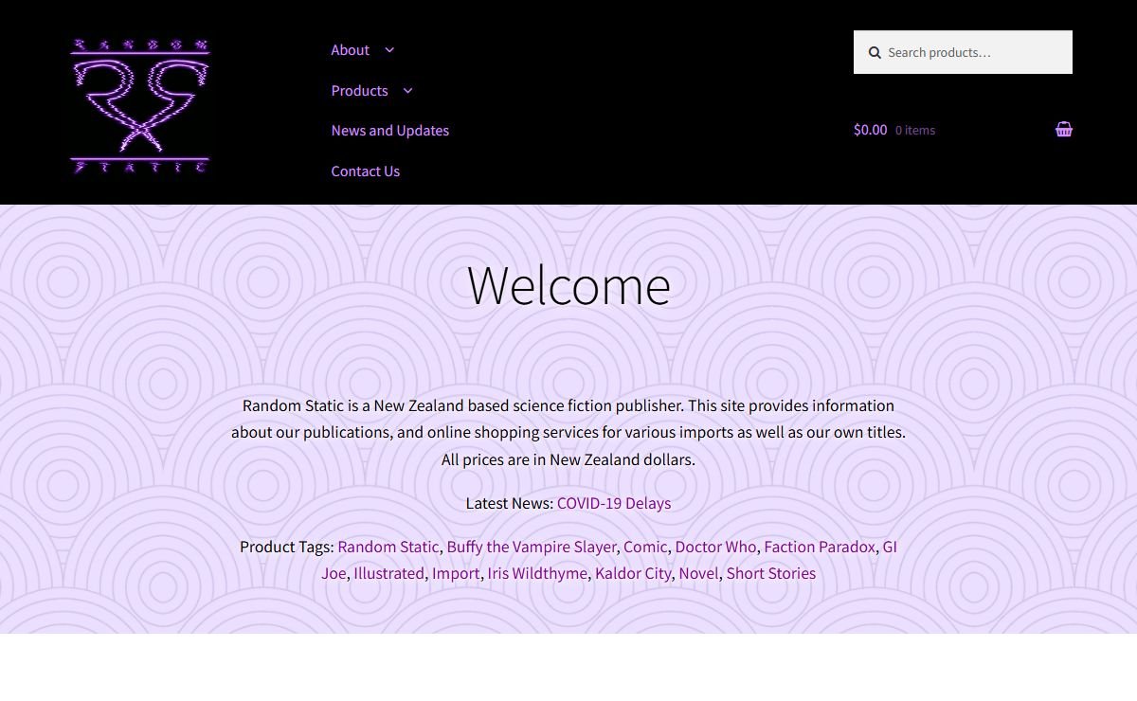The height and width of the screenshot is (701, 1137).
Task: Click 'All prices are in New Zealand dollars.'
Action: click(568, 459)
